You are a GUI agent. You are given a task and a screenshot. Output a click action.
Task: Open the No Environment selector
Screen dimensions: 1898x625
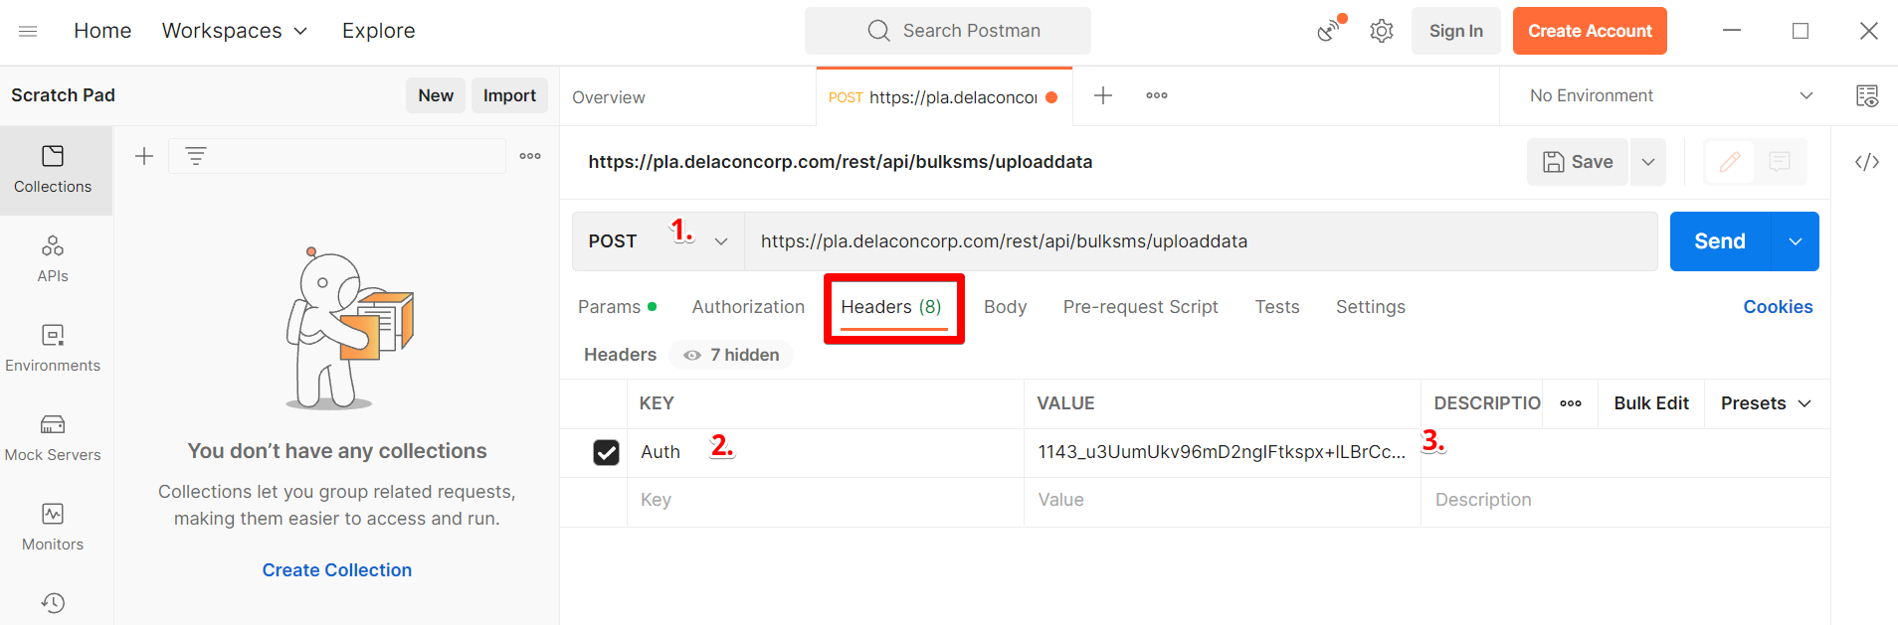point(1670,95)
